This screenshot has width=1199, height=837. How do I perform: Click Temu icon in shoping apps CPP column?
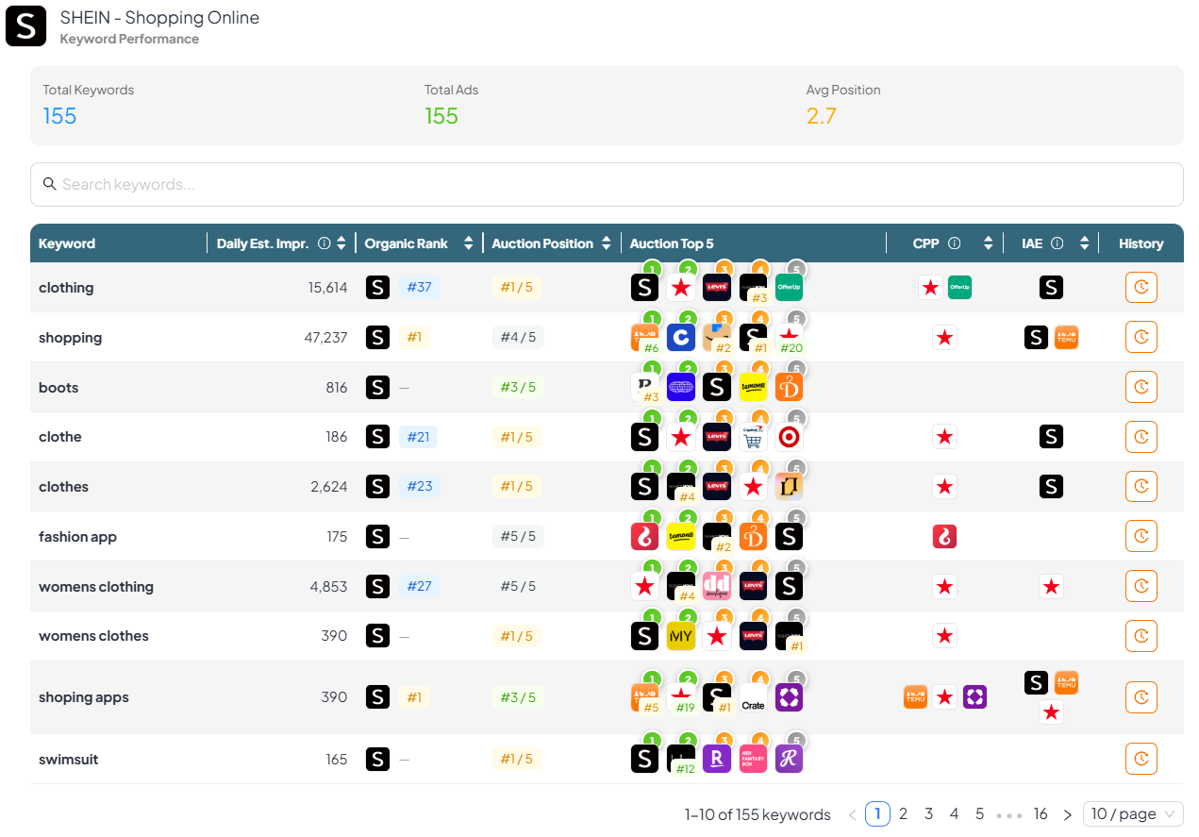click(x=915, y=697)
